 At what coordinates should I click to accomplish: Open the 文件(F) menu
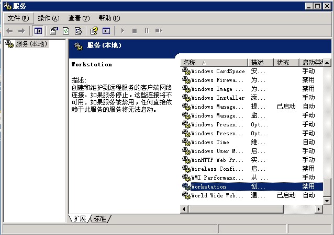click(x=18, y=18)
